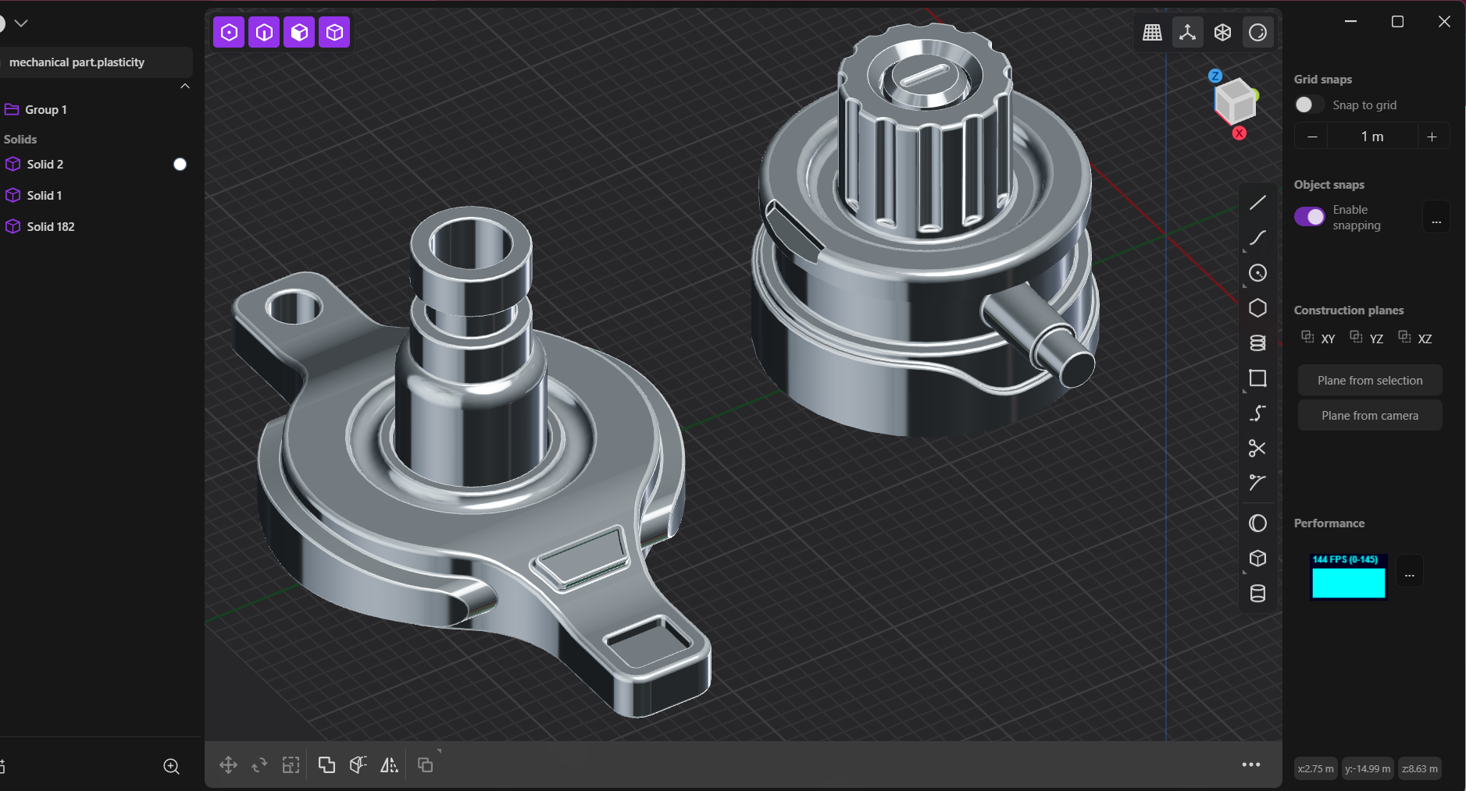Image resolution: width=1466 pixels, height=791 pixels.
Task: Disable the Enable snapping switch
Action: pyautogui.click(x=1309, y=217)
